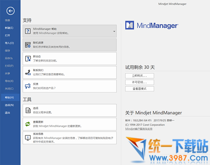Open the 信息 menu item
210x165 pixels.
pyautogui.click(x=7, y=20)
